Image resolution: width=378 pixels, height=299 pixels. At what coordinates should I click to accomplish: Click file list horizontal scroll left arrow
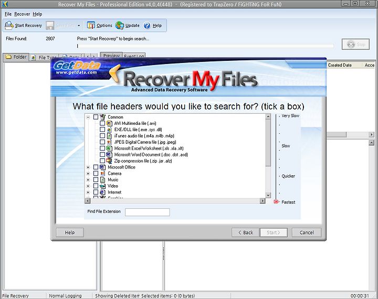(x=88, y=201)
